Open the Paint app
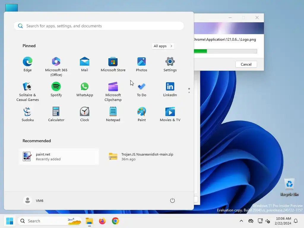Viewport: 304px width, 228px height. (142, 114)
